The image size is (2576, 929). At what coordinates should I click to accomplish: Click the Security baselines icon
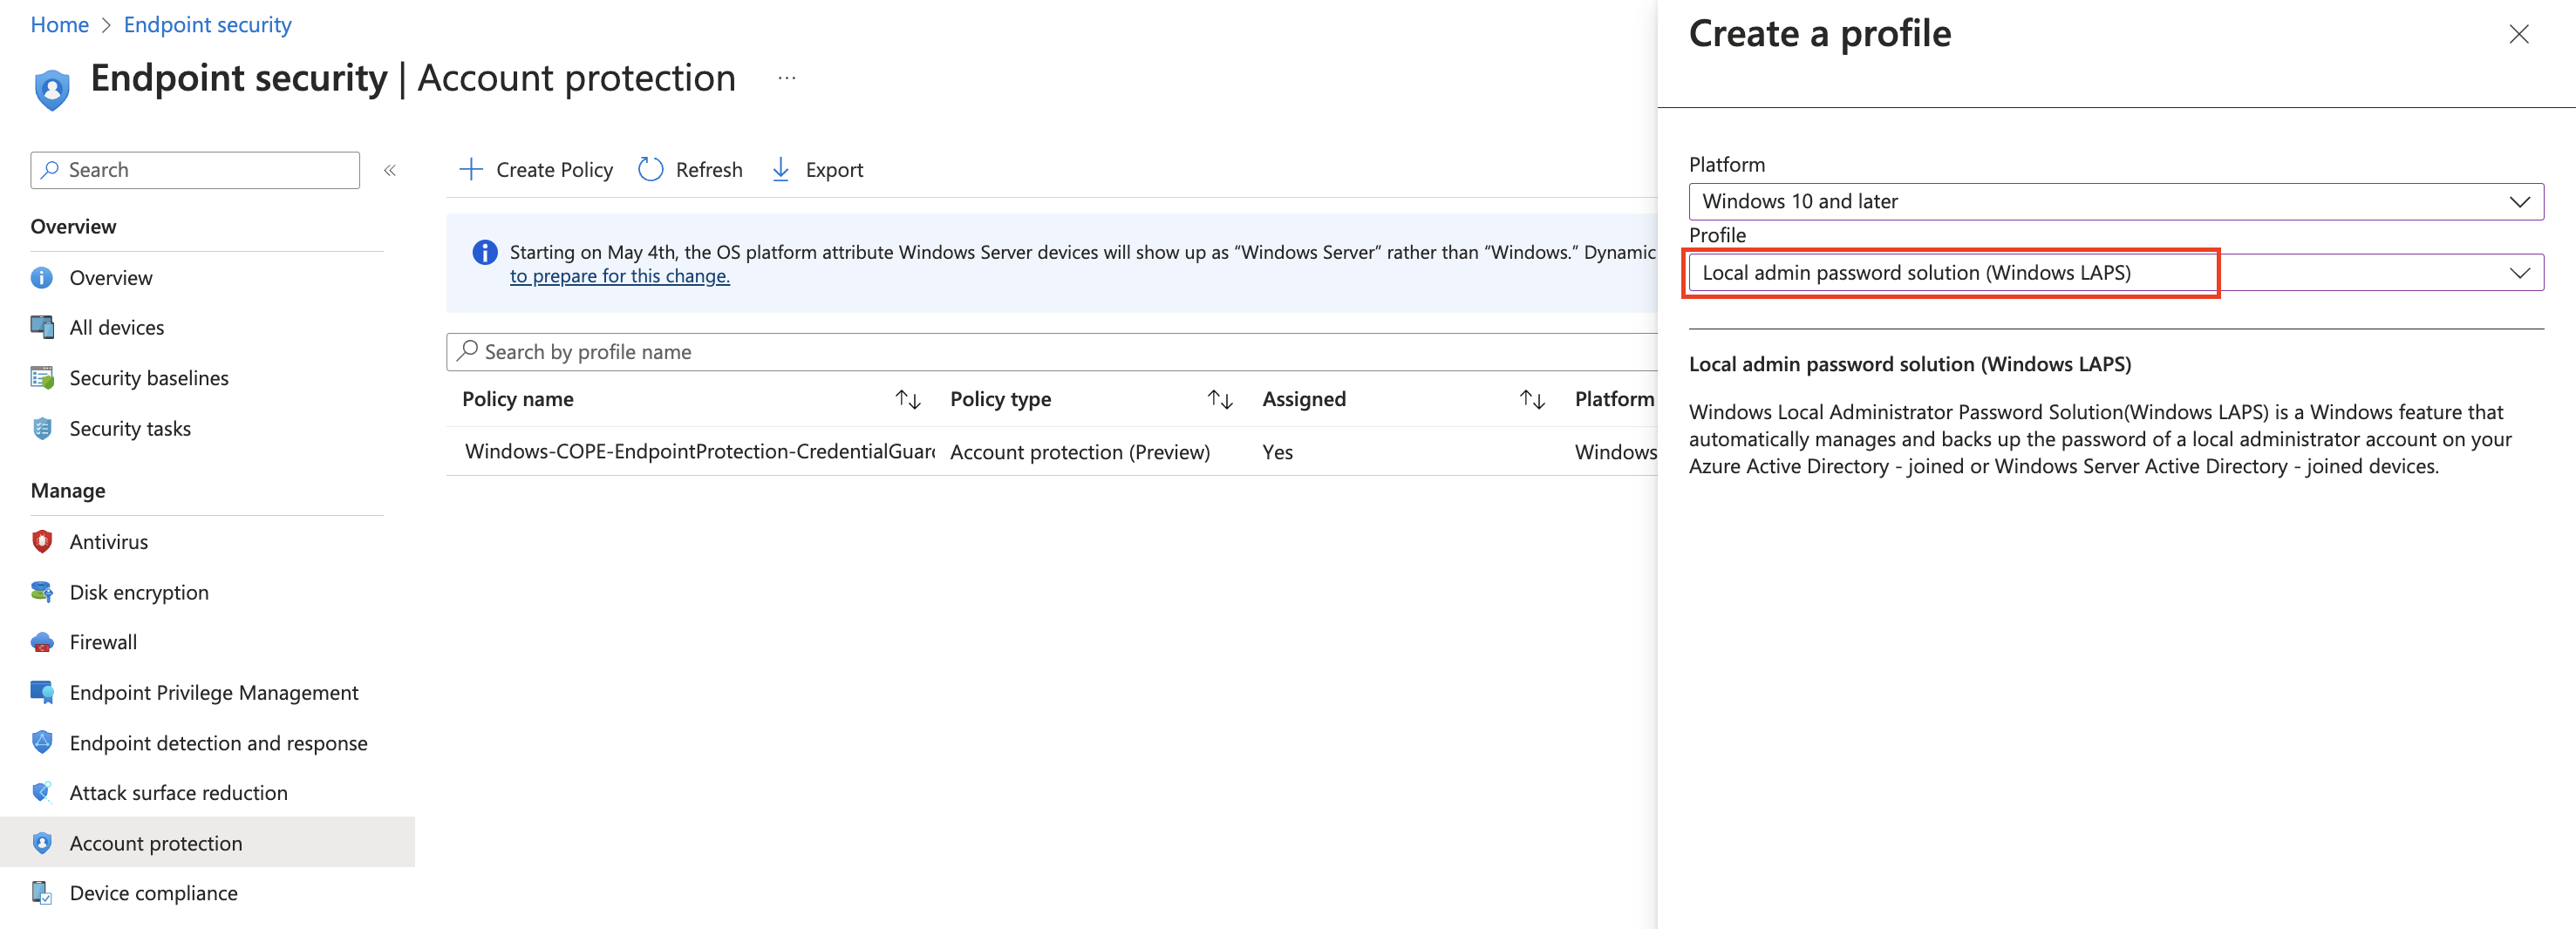[42, 377]
